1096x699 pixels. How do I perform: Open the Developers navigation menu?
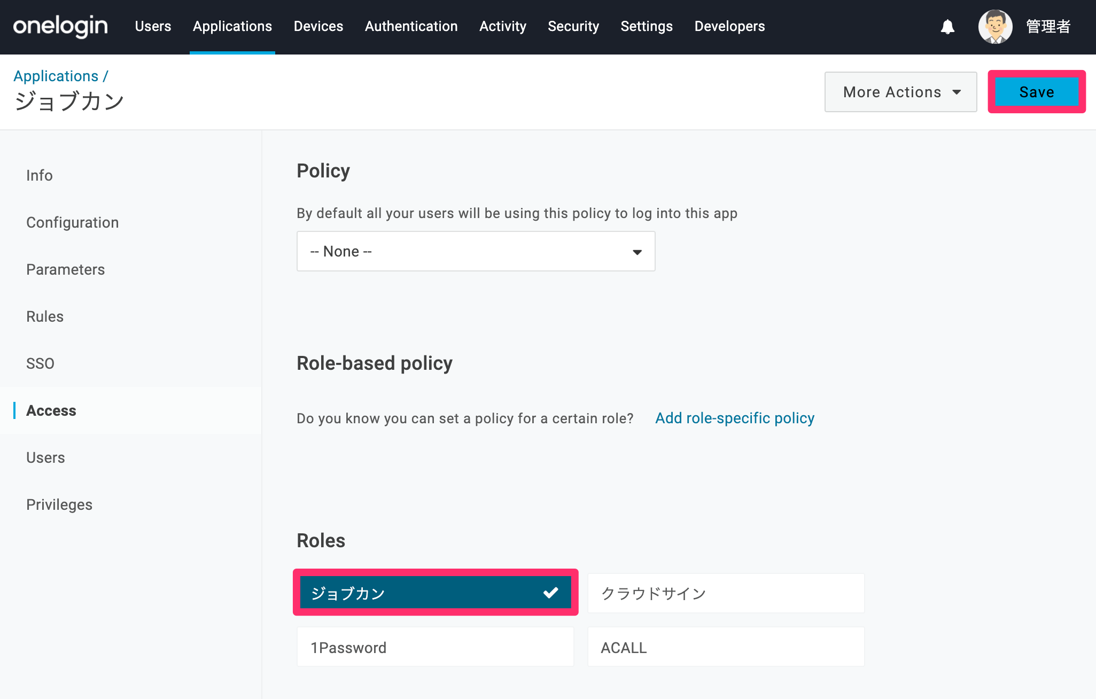[x=730, y=26]
